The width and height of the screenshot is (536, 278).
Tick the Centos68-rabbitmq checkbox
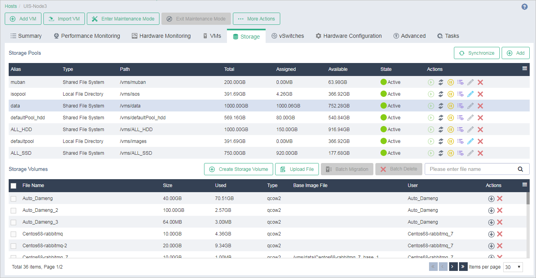[13, 234]
